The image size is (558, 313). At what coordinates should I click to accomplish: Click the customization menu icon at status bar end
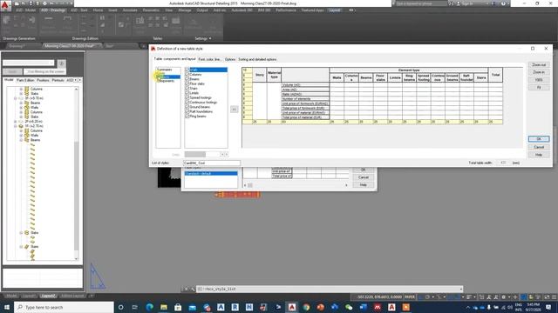[x=555, y=297]
